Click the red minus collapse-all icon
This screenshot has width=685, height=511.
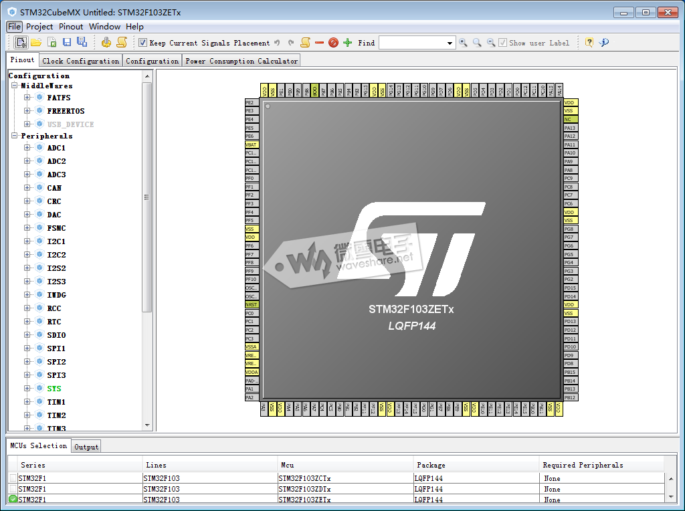tap(319, 42)
